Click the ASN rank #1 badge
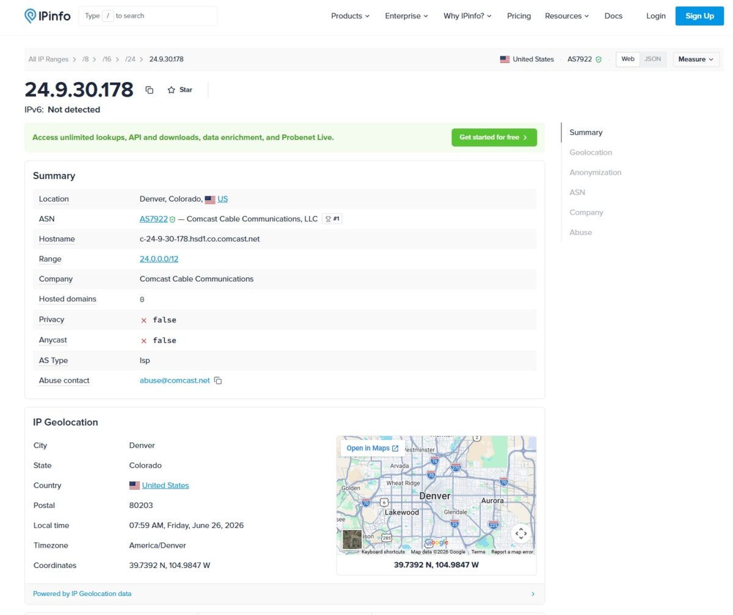This screenshot has height=615, width=733. 332,219
